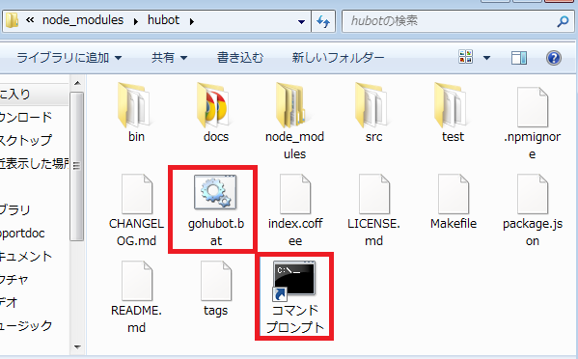This screenshot has height=359, width=578.
Task: Open address bar history dropdown arrow
Action: click(301, 22)
